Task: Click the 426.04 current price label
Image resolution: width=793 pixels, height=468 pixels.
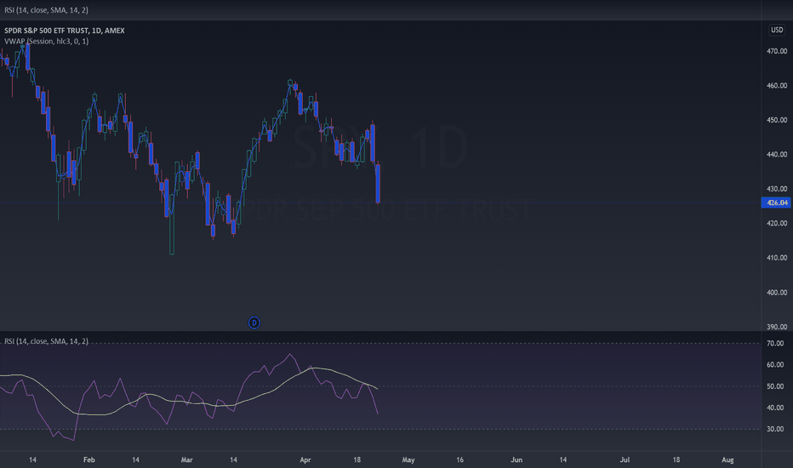Action: pyautogui.click(x=776, y=203)
